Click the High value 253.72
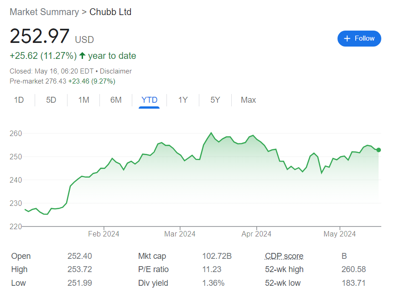This screenshot has height=294, width=405. pyautogui.click(x=79, y=269)
